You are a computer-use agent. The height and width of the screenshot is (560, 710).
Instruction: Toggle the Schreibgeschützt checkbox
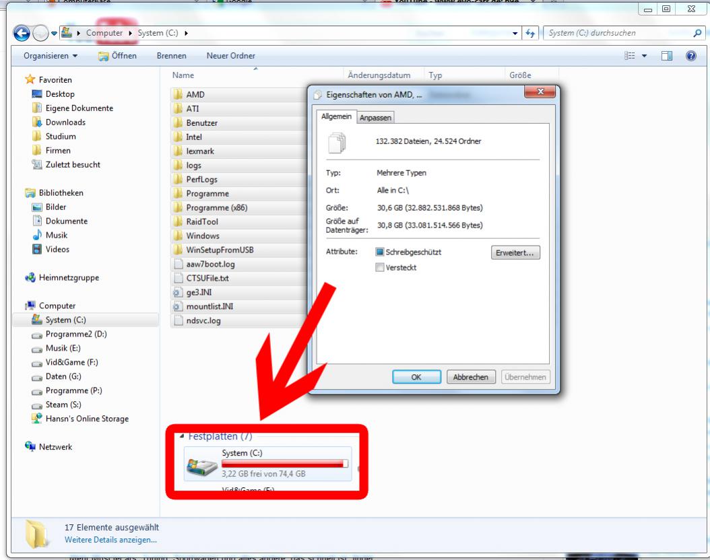(379, 252)
